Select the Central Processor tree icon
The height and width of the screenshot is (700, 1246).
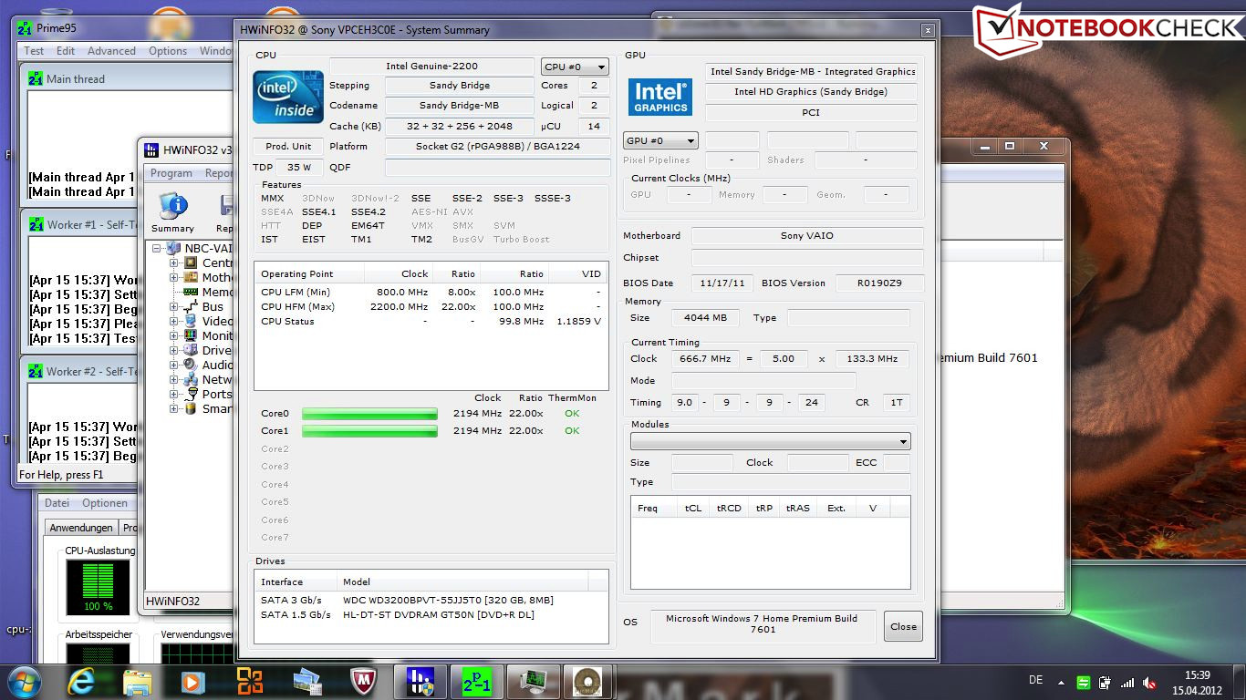click(x=191, y=262)
